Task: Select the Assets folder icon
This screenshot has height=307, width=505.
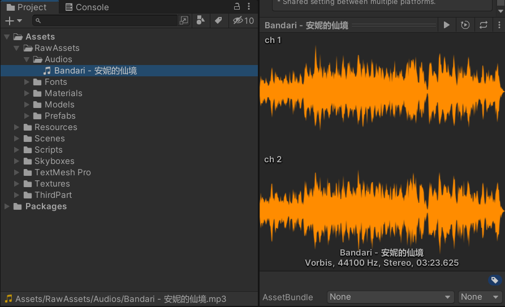Action: tap(18, 37)
